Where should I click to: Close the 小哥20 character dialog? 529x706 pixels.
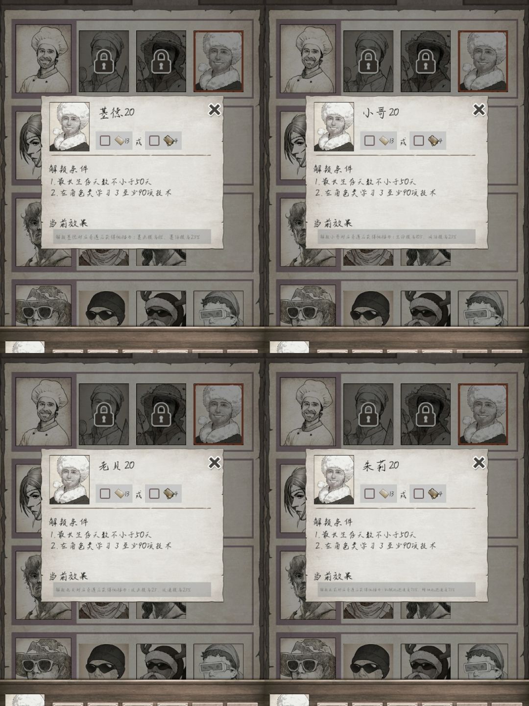(479, 109)
